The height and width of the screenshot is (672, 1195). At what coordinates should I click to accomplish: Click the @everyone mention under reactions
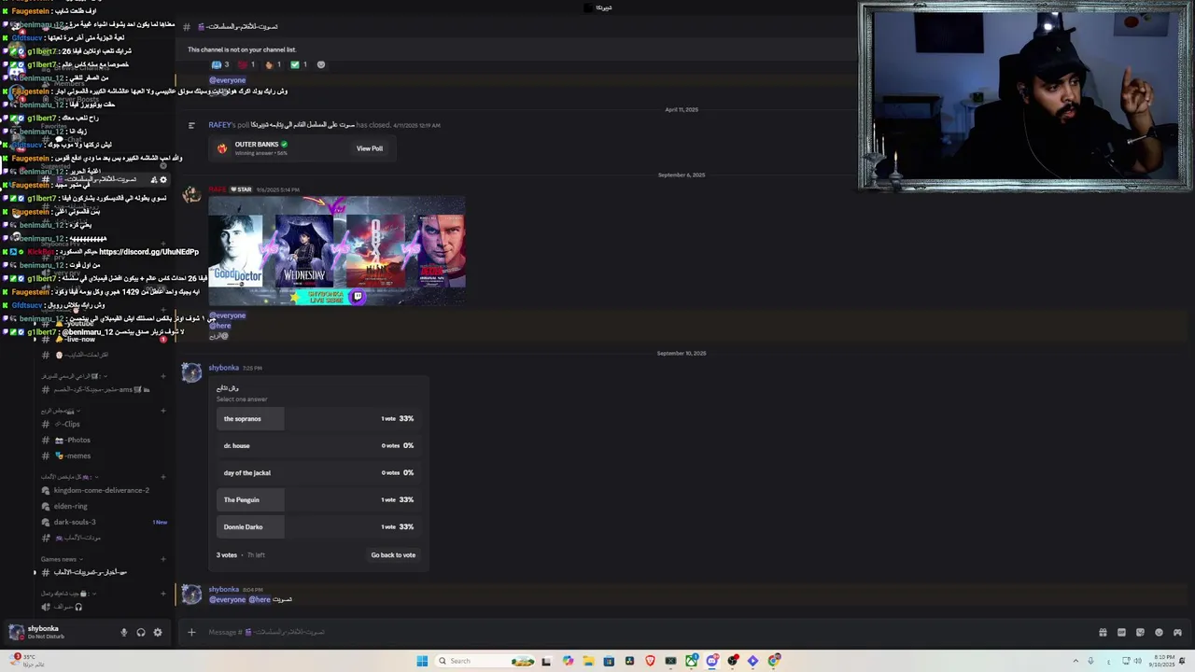[227, 80]
